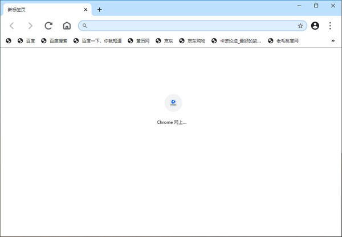Open the Chrome 网上 shortcut tile
342x237 pixels.
[x=173, y=109]
